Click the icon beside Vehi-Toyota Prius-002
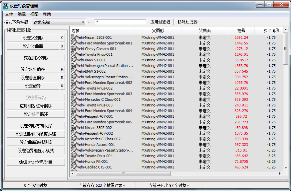 (x=74, y=88)
